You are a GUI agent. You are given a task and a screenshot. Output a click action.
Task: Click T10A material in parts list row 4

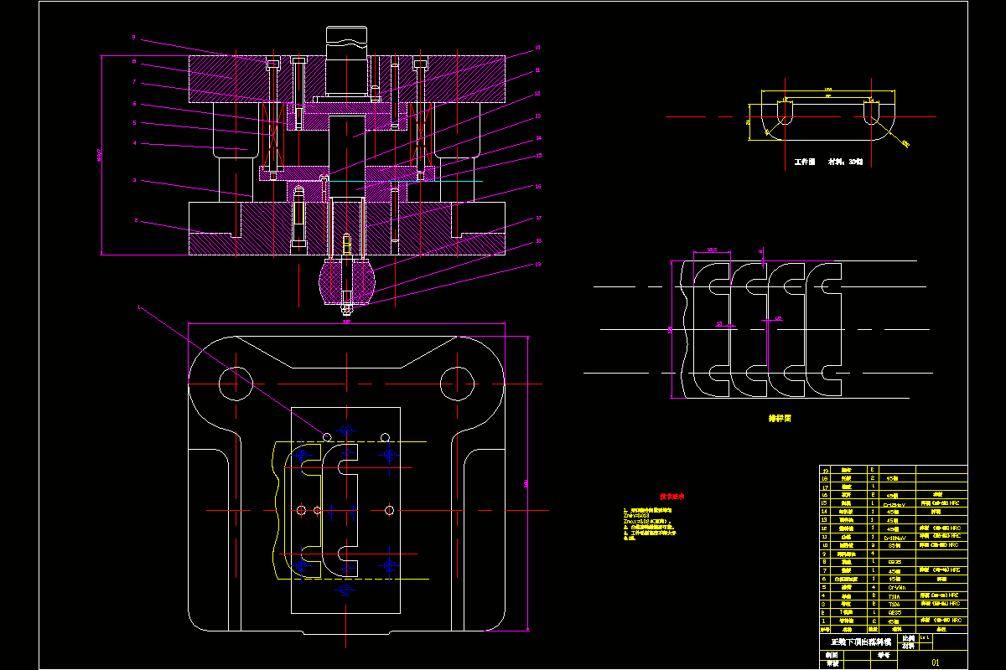point(894,595)
